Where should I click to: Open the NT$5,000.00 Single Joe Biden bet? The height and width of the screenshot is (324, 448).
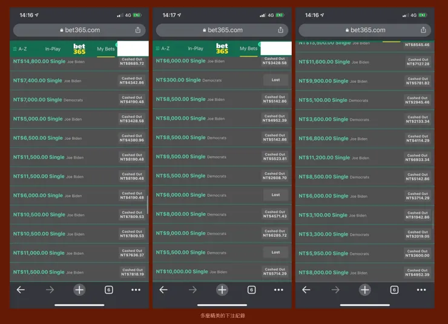[79, 119]
